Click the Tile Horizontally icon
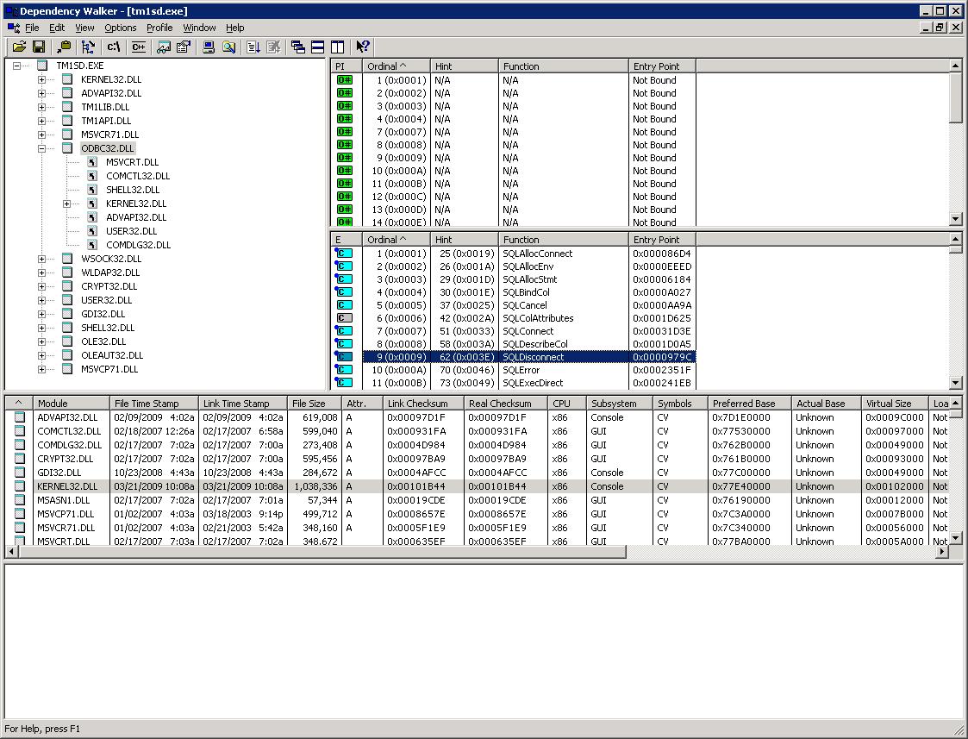 tap(318, 47)
